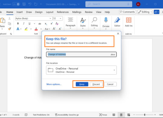Image resolution: width=163 pixels, height=118 pixels.
Task: Open the Mailings tab
Action: click(77, 12)
